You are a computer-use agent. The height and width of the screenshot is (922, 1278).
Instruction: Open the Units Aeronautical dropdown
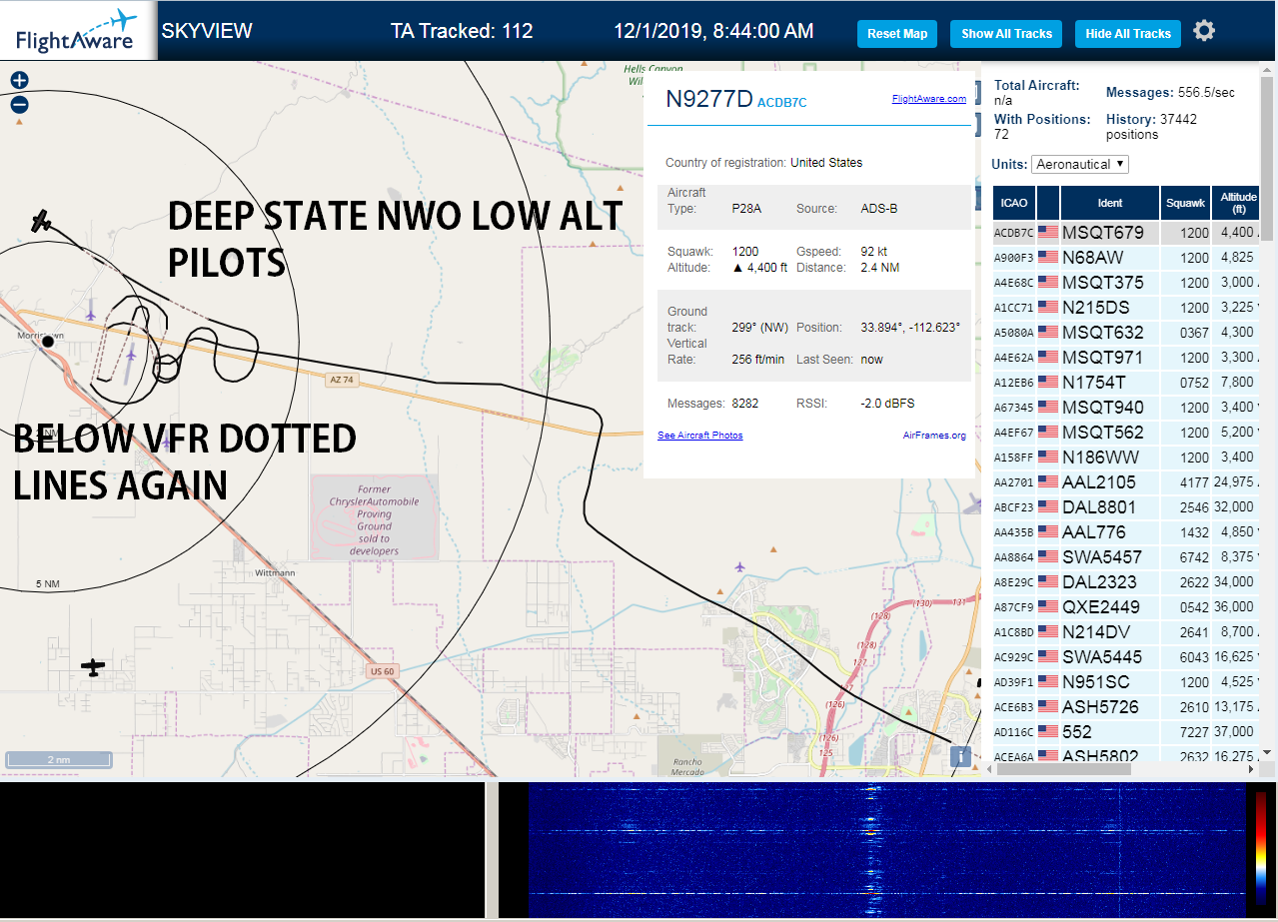[x=1080, y=164]
